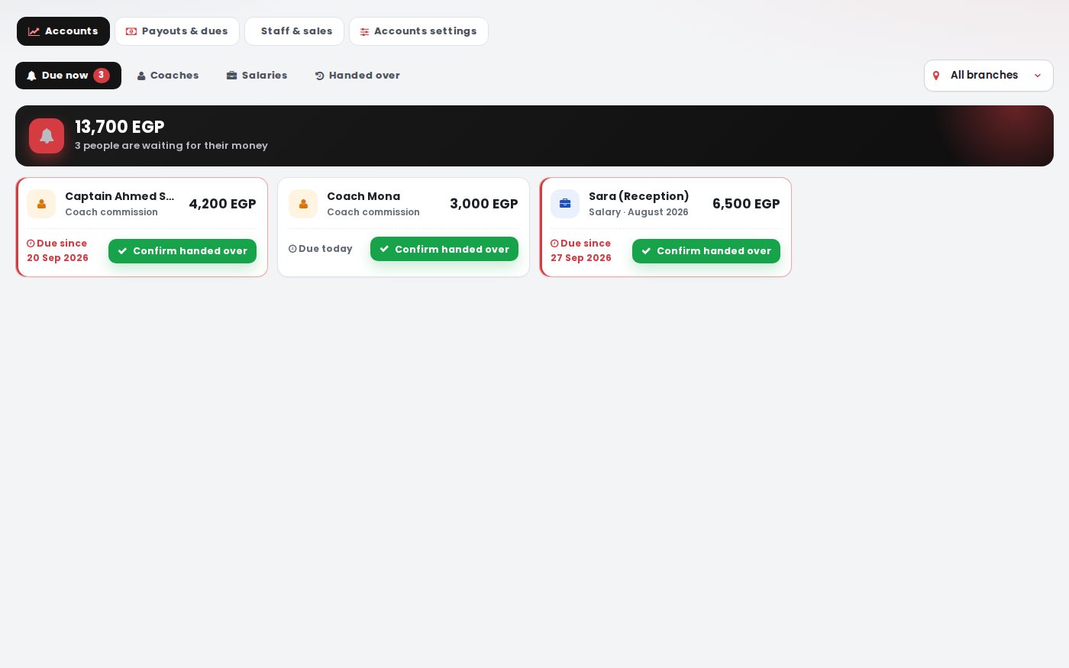
Task: Select the Due now filter
Action: tap(68, 76)
